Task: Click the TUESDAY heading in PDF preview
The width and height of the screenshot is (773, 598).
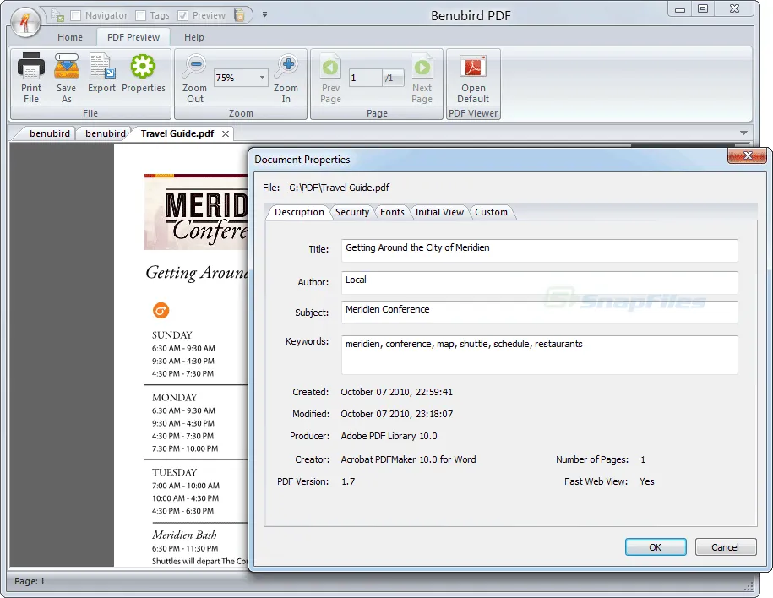Action: click(x=175, y=472)
